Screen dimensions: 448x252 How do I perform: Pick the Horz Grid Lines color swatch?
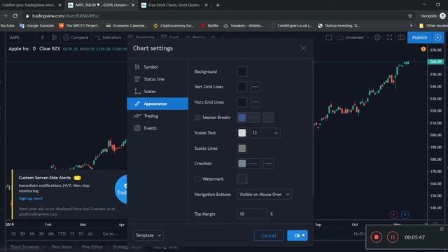click(x=242, y=102)
